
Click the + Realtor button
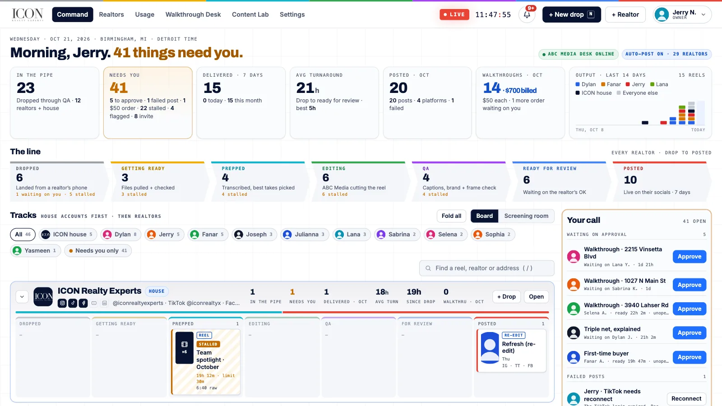click(x=625, y=14)
